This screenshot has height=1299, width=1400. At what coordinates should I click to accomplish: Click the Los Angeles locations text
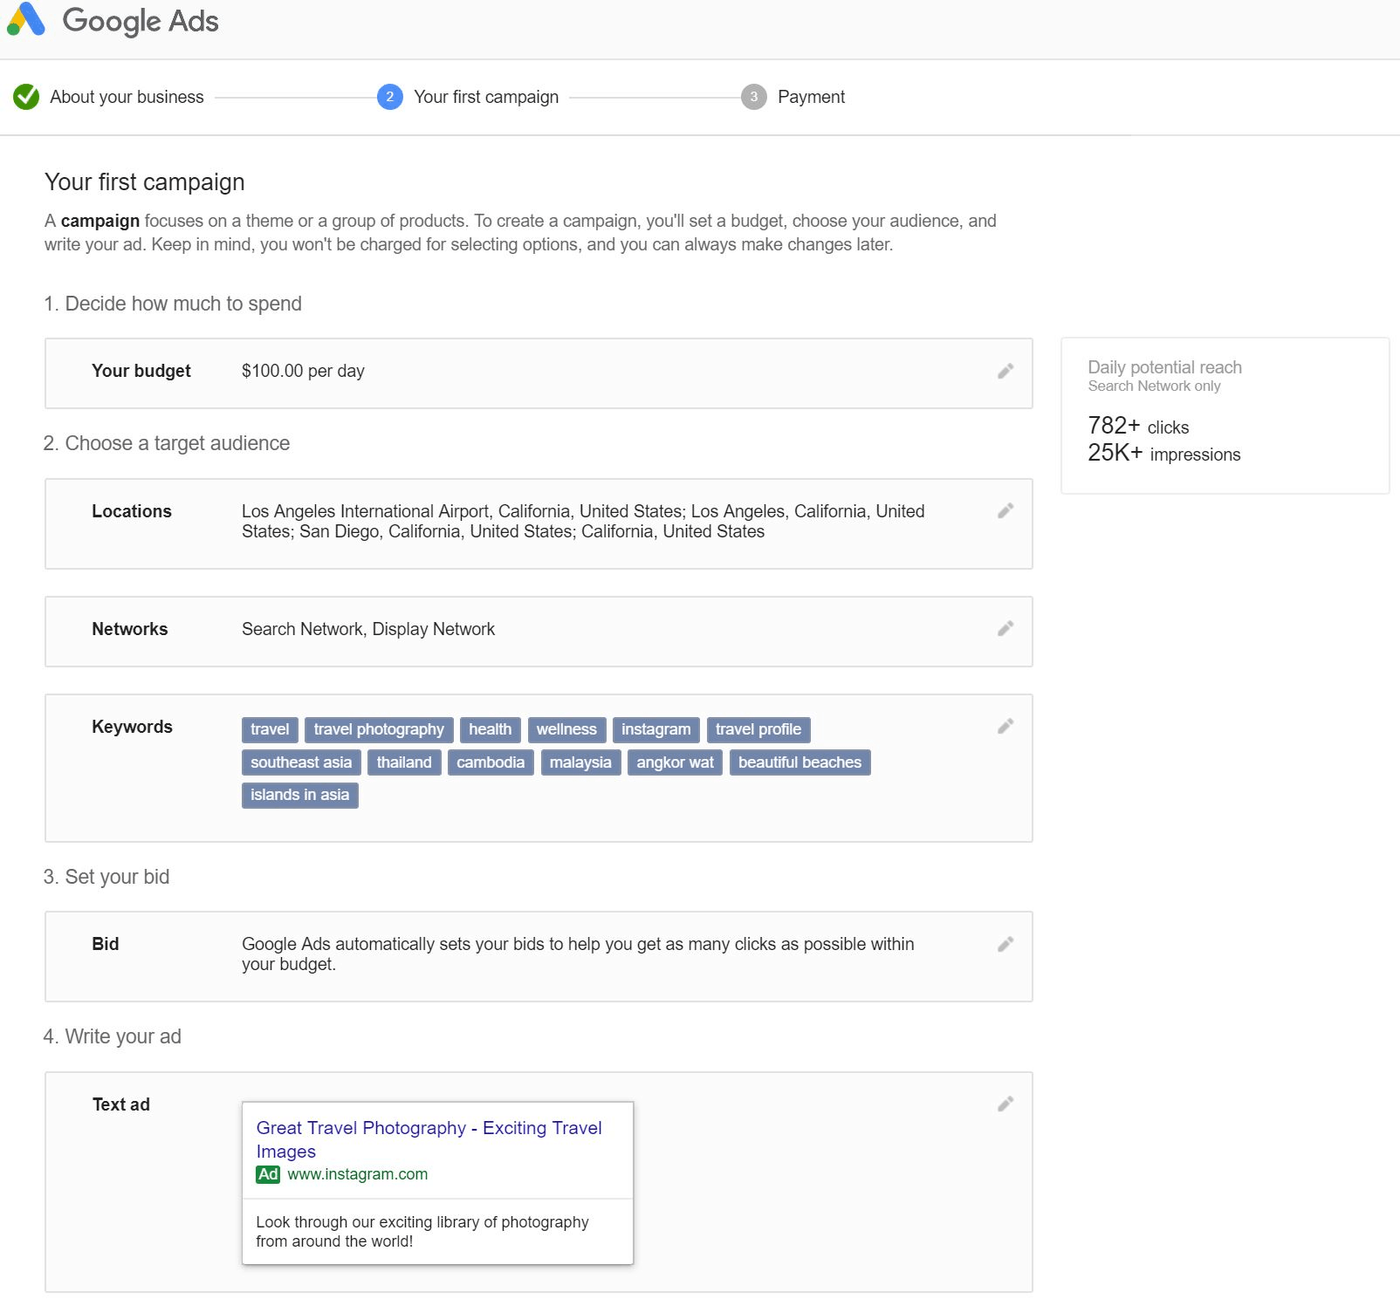coord(583,522)
